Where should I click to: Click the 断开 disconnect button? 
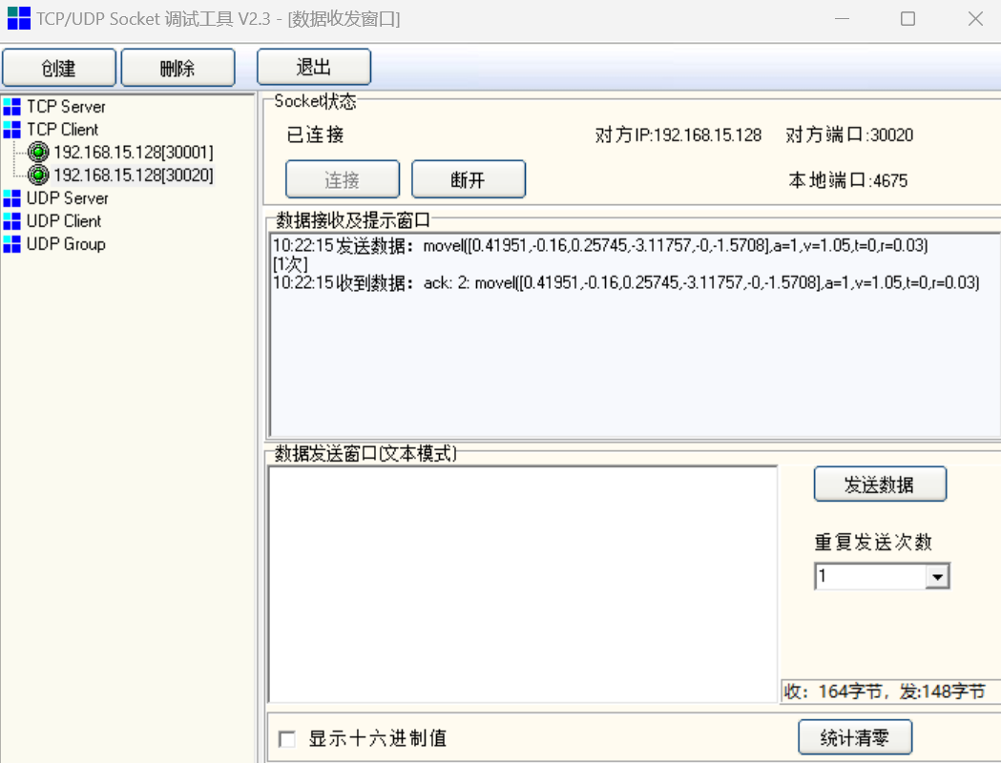(x=468, y=179)
